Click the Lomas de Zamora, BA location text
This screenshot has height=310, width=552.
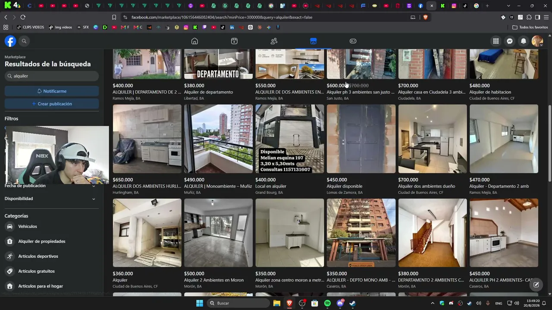tap(345, 192)
